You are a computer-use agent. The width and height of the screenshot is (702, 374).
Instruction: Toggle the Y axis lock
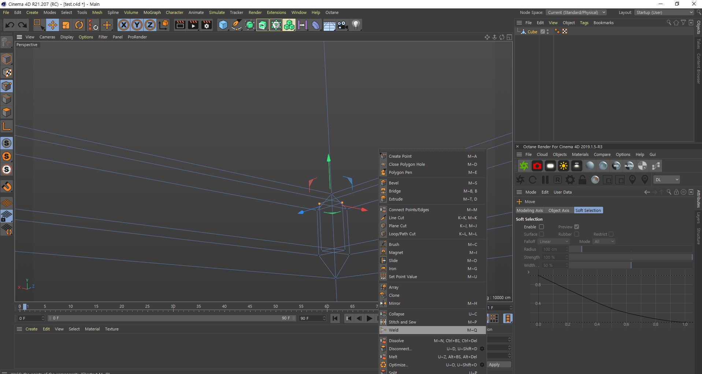point(137,25)
